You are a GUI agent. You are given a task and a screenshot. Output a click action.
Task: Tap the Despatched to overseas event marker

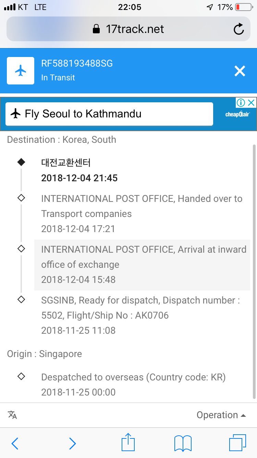pyautogui.click(x=21, y=376)
